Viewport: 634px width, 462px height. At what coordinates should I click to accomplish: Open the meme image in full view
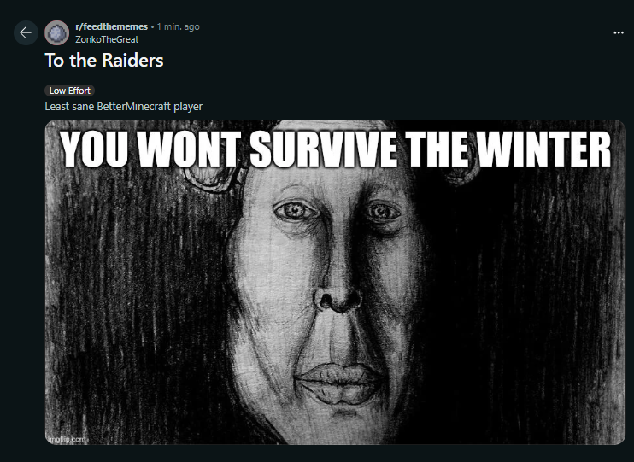point(335,282)
